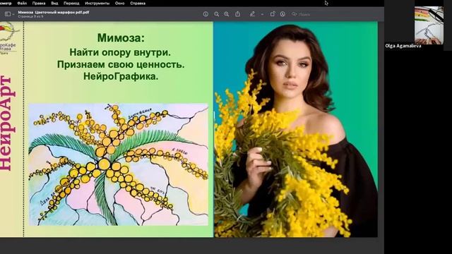Click the Мимоза PDF document title
The image size is (452, 254).
coord(54,13)
